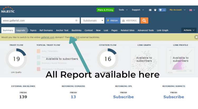This screenshot has width=198, height=109.
Task: Follow the gallerist.com domain link
Action: tap(48, 37)
